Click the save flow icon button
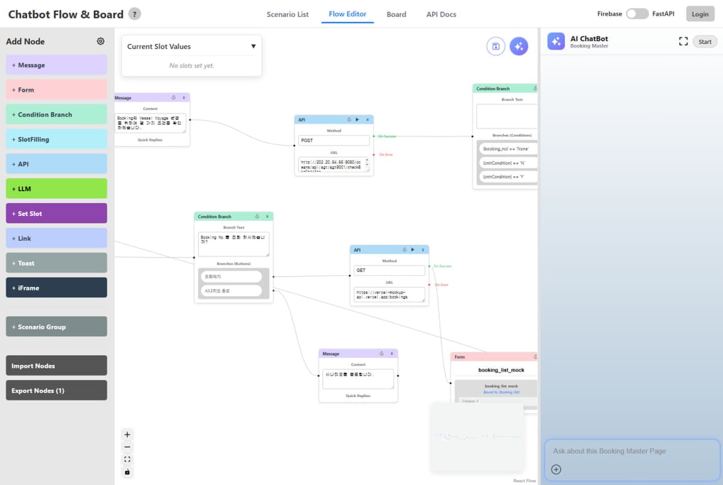 [495, 46]
